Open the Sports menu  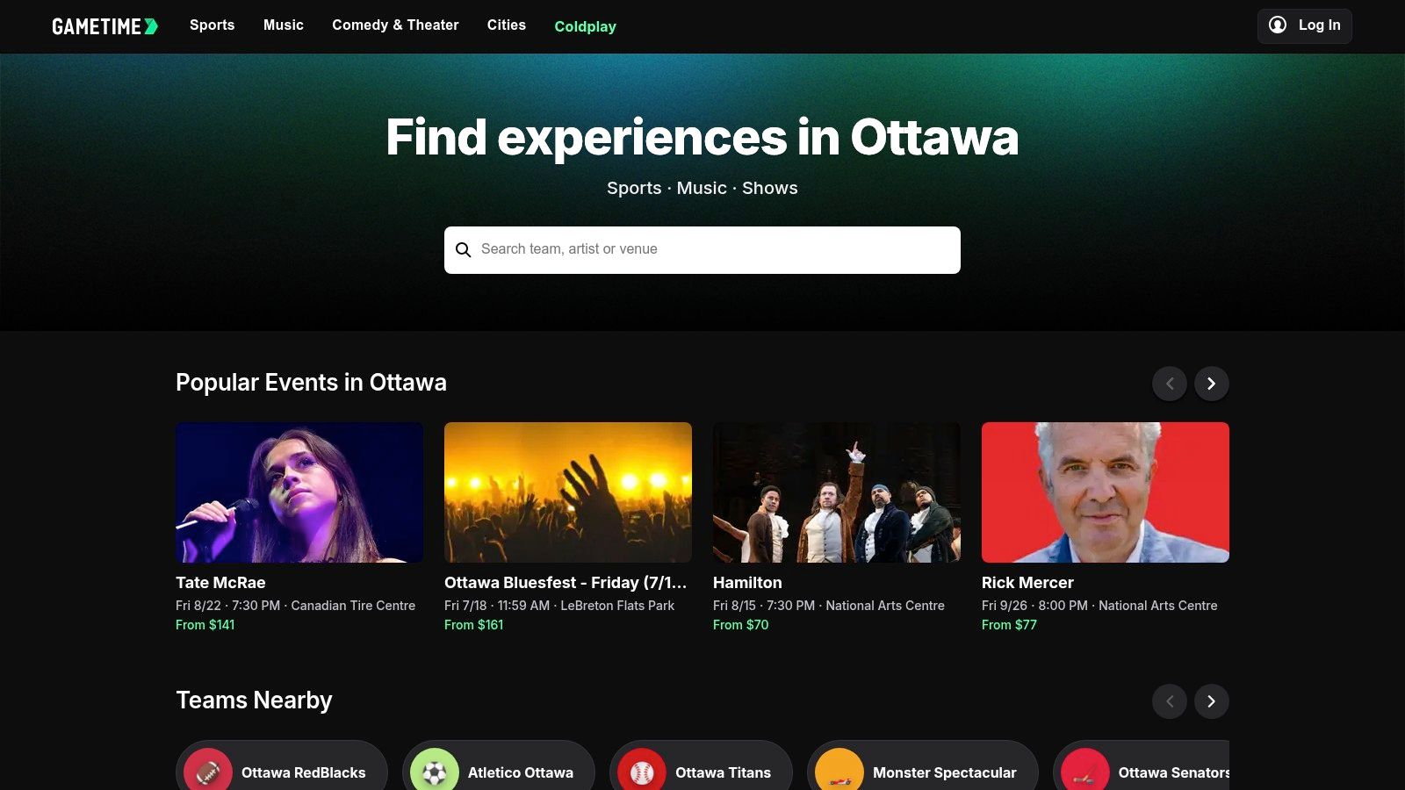click(213, 25)
